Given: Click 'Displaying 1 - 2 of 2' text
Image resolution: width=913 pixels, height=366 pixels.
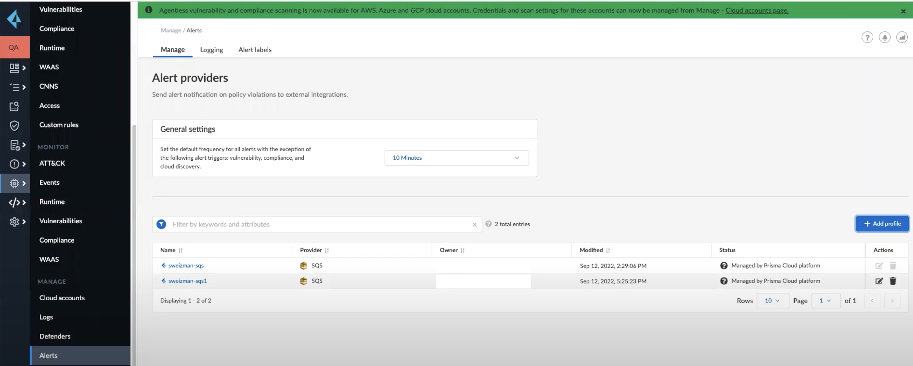Looking at the screenshot, I should [x=185, y=301].
